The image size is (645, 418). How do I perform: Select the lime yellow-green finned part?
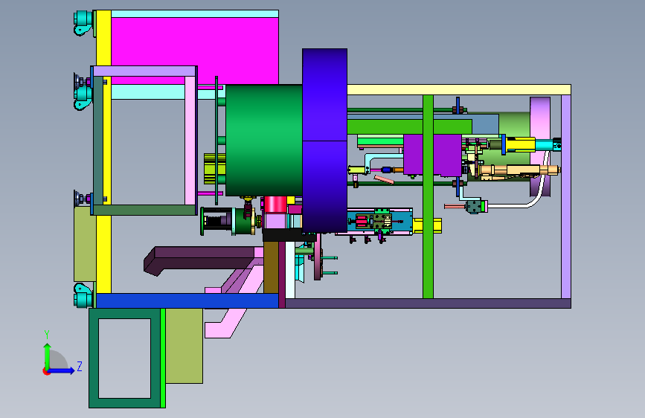[215, 169]
